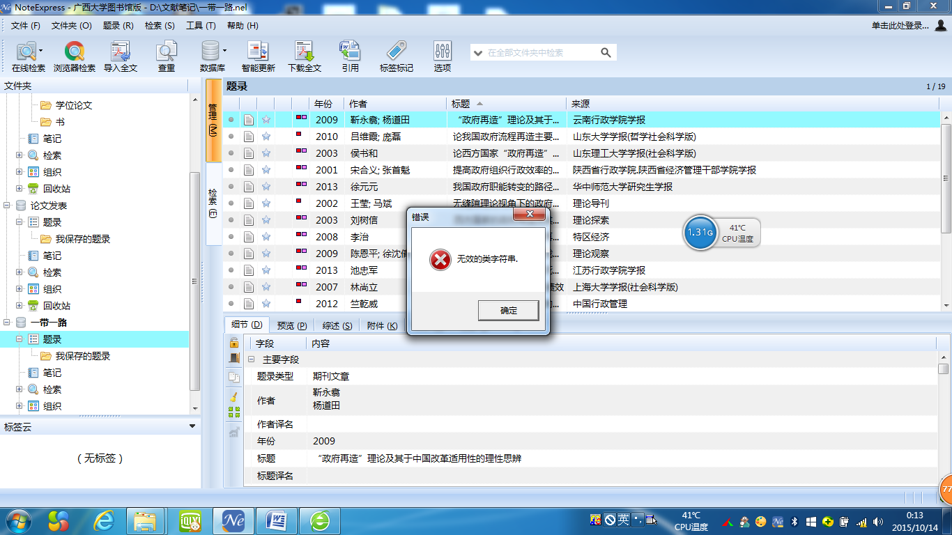The height and width of the screenshot is (535, 952).
Task: Switch to the 预览 (P) tab
Action: pos(292,325)
